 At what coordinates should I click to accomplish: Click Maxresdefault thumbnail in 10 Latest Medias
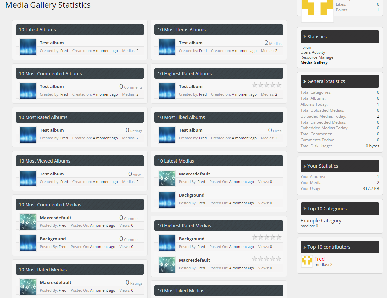(x=167, y=178)
